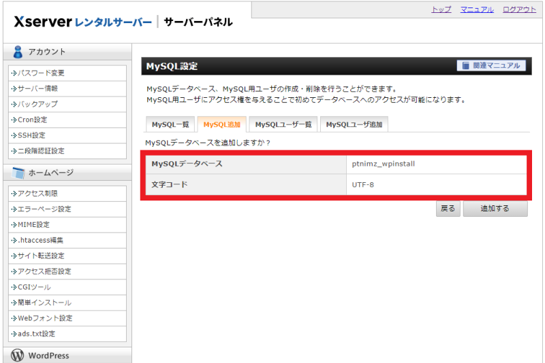The image size is (545, 363).
Task: Open Webフォント設定 menu item
Action: pos(67,318)
